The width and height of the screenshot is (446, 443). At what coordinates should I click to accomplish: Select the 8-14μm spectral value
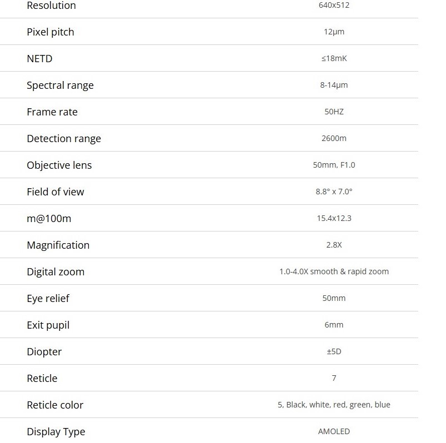334,85
